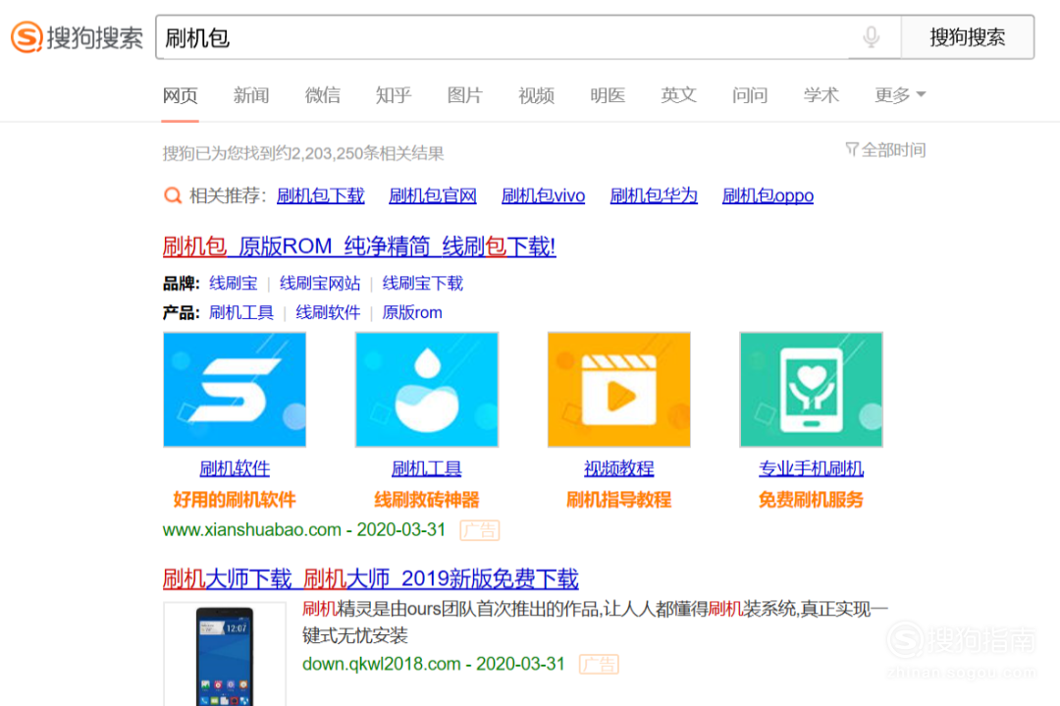1060x706 pixels.
Task: Click orange text 免费刷机服务
Action: point(812,500)
